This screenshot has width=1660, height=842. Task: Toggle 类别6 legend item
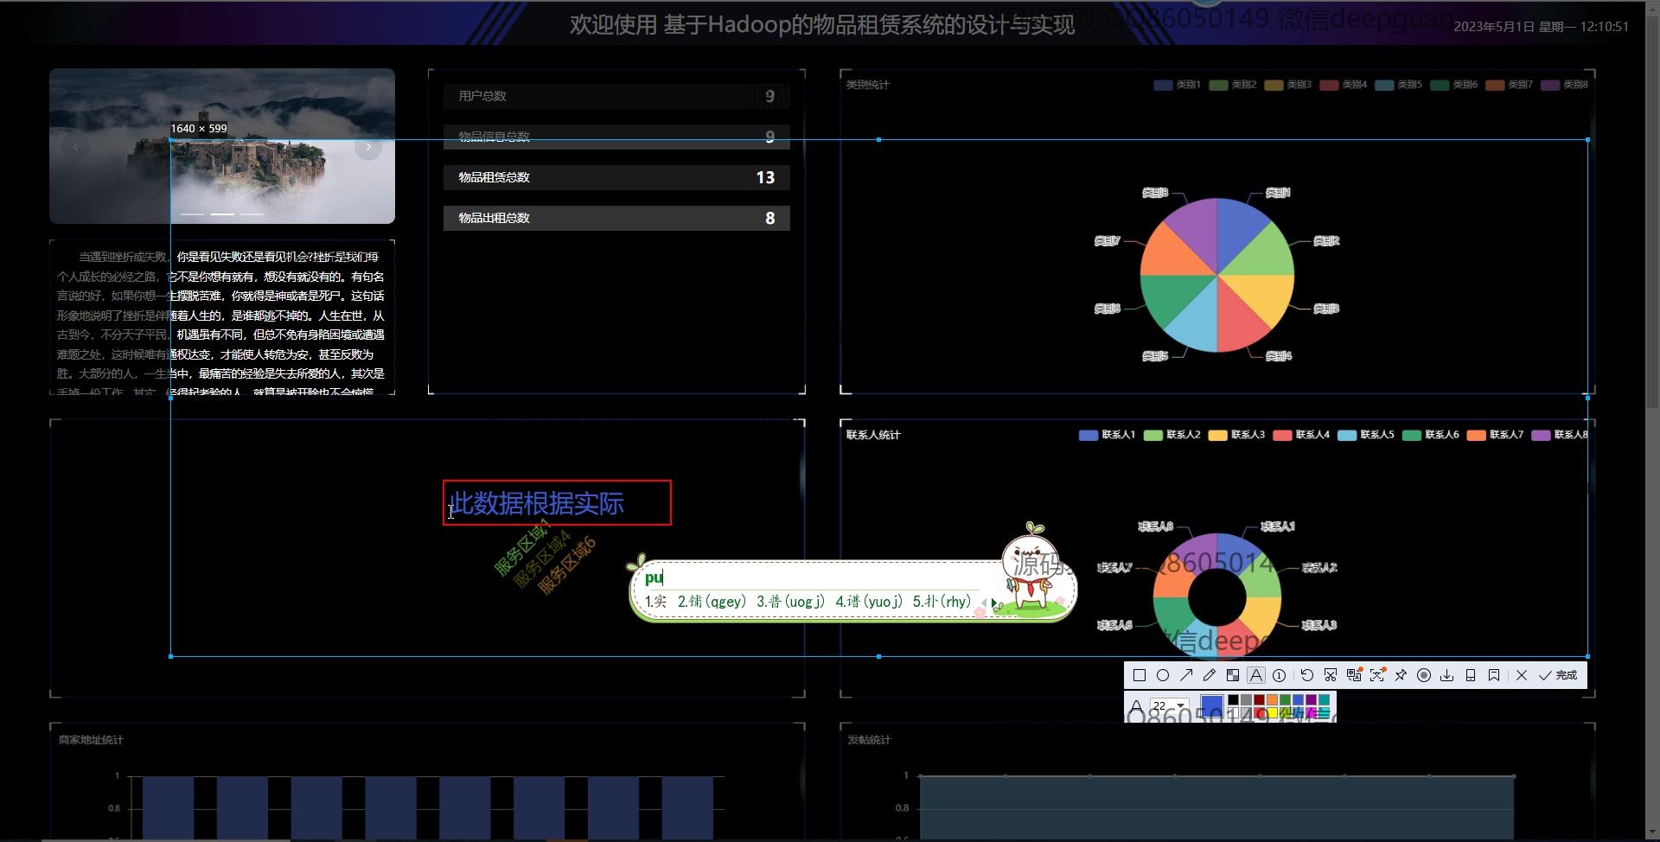(x=1454, y=85)
